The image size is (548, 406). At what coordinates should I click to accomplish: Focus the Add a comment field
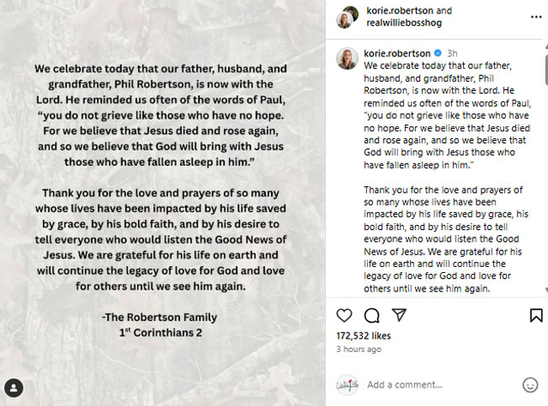438,385
